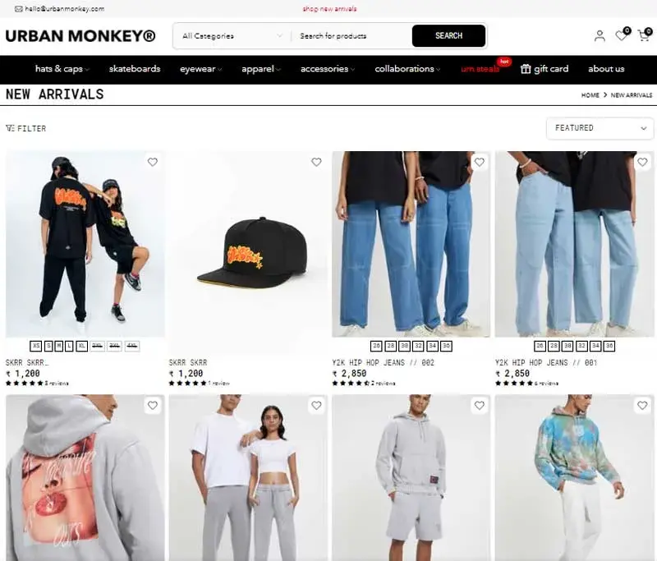
Task: Open the All Categories dropdown
Action: [x=232, y=36]
